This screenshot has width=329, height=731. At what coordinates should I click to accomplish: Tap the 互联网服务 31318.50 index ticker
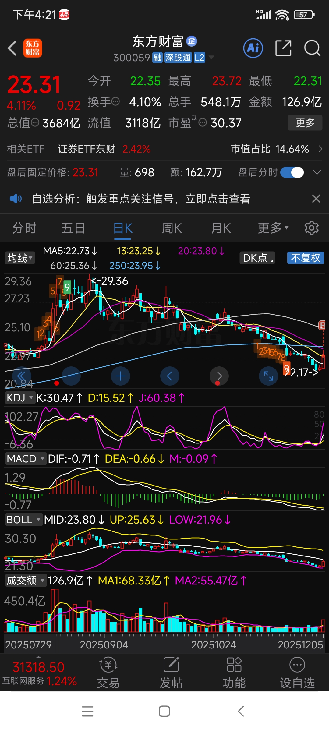point(39,673)
